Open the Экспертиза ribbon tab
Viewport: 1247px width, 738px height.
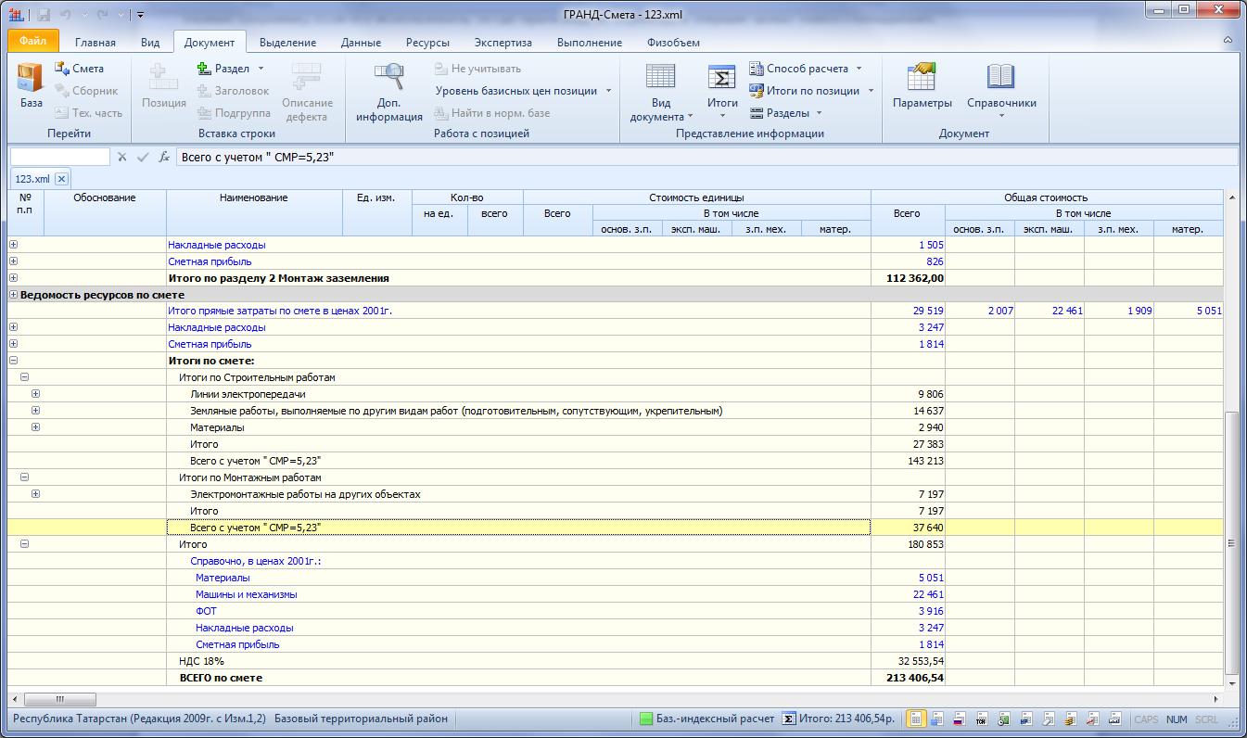coord(503,43)
